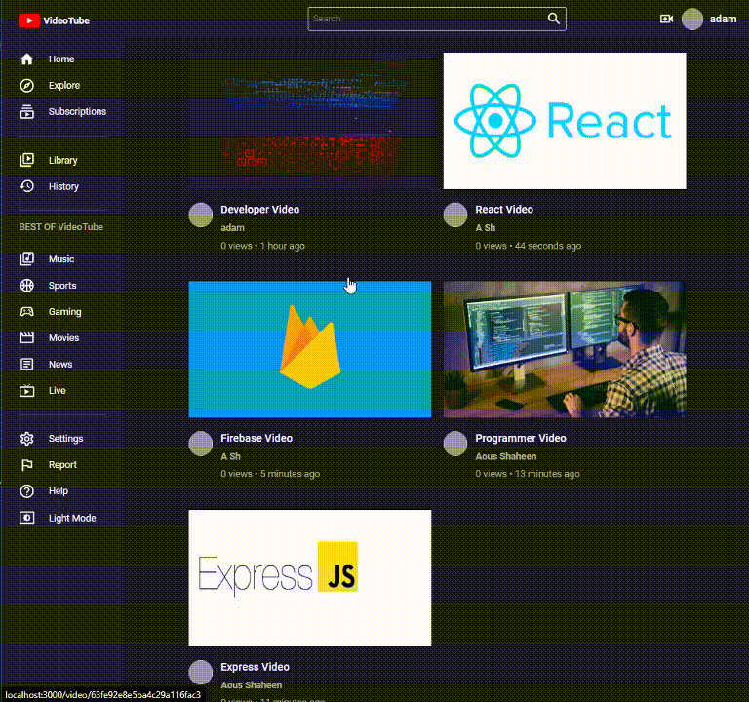Screen dimensions: 749x702
Task: Toggle Light Mode theme icon
Action: tap(26, 518)
